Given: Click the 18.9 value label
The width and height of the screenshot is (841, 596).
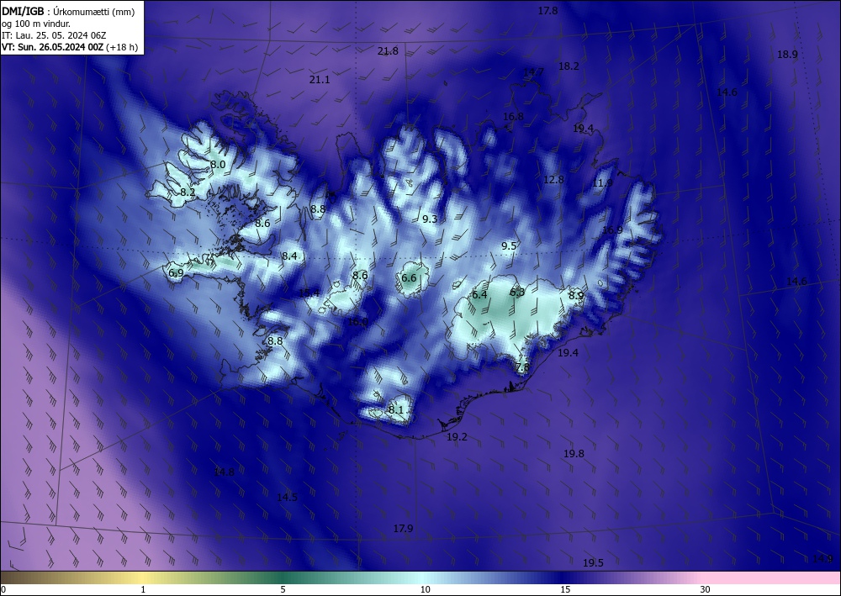Looking at the screenshot, I should click(x=787, y=54).
